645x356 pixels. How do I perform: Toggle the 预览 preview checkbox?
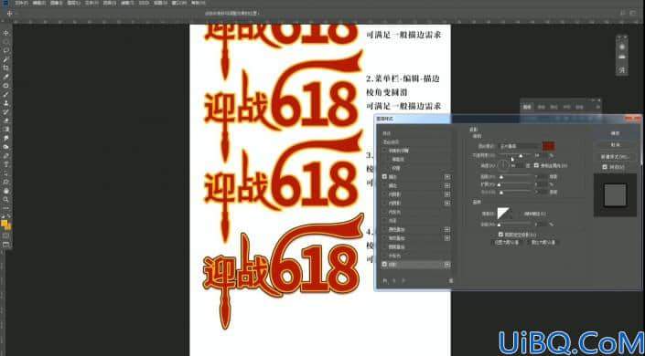[x=605, y=167]
